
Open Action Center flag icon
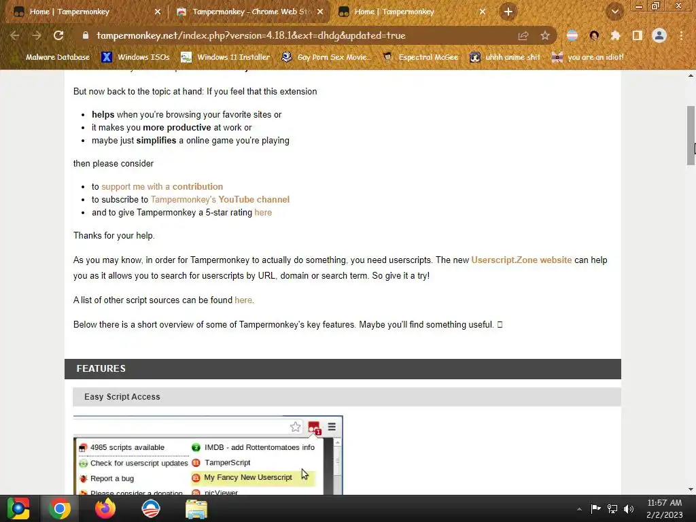(595, 508)
